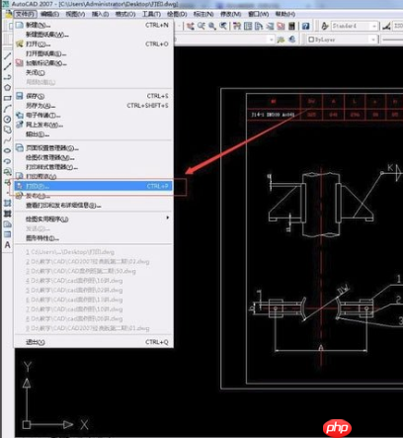
Task: Select the Rectangle draw tool
Action: pyautogui.click(x=7, y=98)
